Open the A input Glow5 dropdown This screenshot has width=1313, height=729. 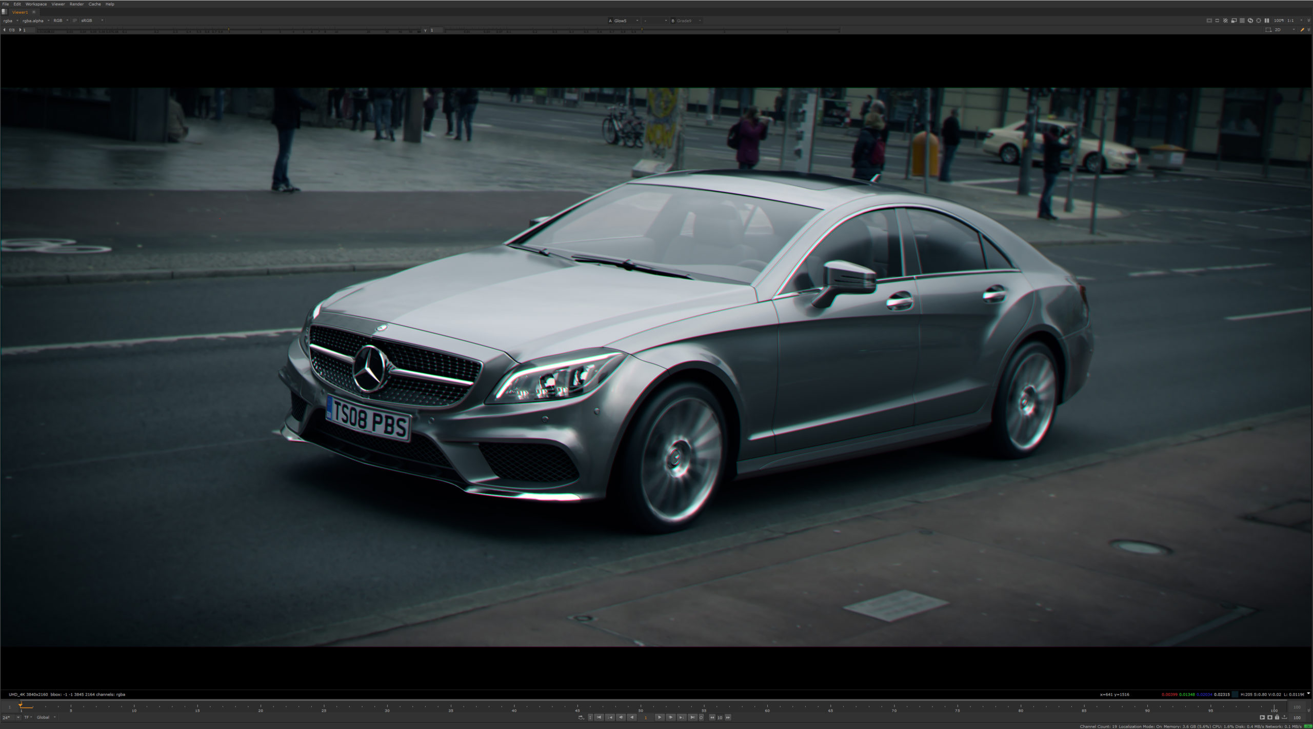coord(624,21)
